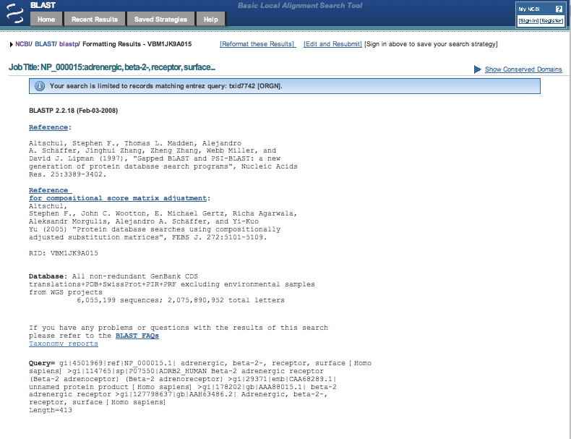Open compositional score matrix adjustment reference
The height and width of the screenshot is (439, 571).
click(118, 197)
